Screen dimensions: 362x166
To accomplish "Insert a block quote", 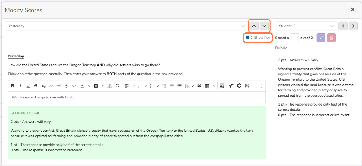I will pyautogui.click(x=199, y=86).
